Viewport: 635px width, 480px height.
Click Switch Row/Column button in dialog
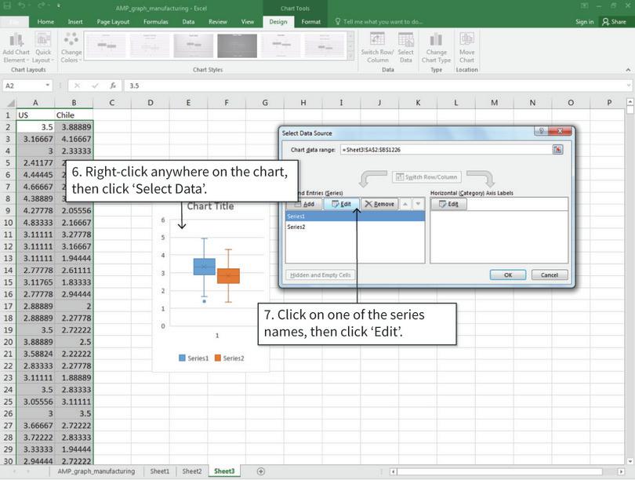[x=426, y=177]
